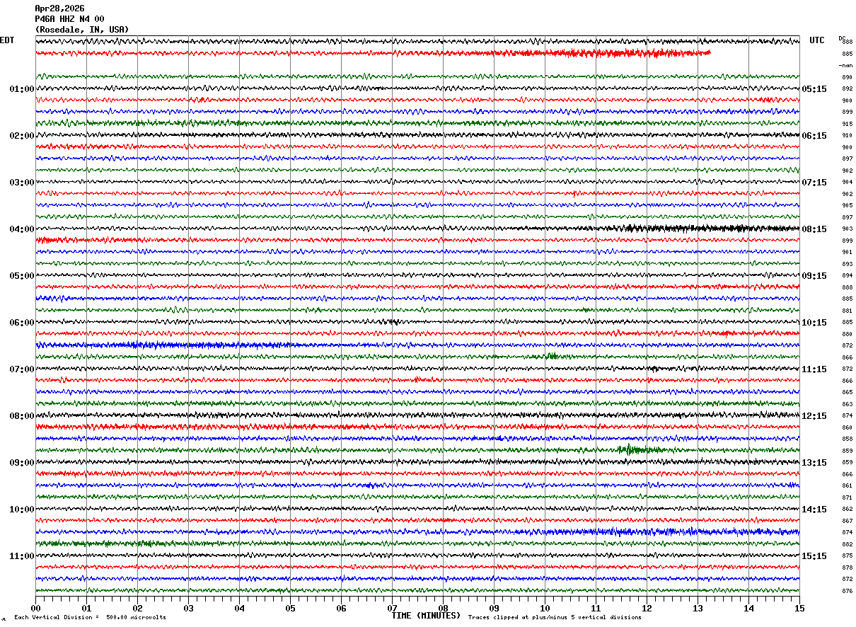This screenshot has height=627, width=856.
Task: Click minute tick label "03" on bottom axis
Action: 188,608
